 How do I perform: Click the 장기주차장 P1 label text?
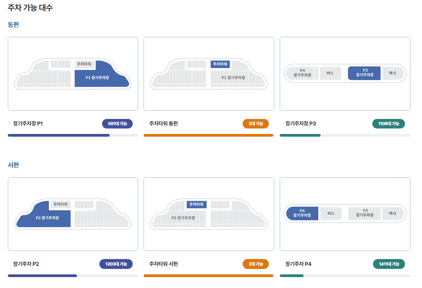[x=28, y=124]
